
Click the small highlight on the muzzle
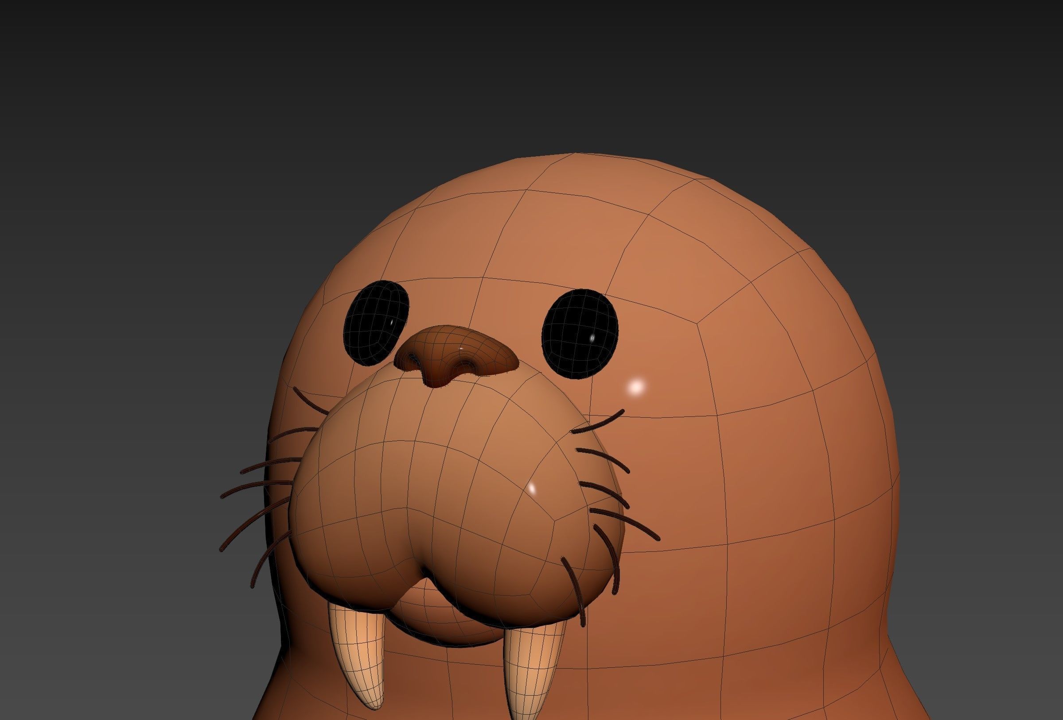532,488
